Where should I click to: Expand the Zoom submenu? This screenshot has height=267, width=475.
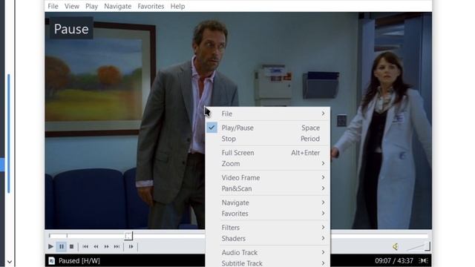pos(268,164)
